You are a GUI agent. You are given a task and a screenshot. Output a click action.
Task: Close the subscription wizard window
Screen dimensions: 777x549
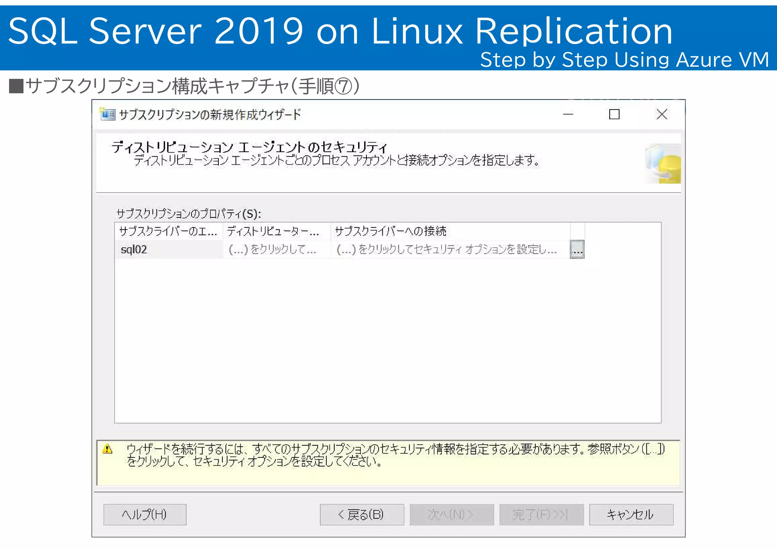(662, 114)
